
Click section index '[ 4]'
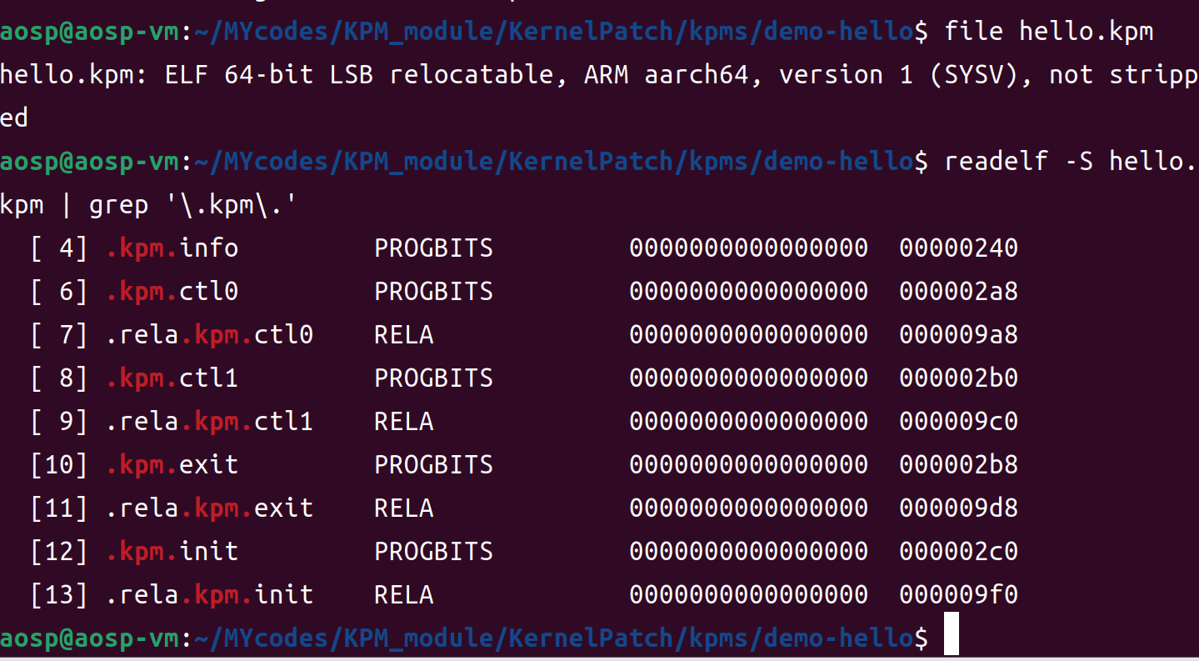pyautogui.click(x=59, y=248)
